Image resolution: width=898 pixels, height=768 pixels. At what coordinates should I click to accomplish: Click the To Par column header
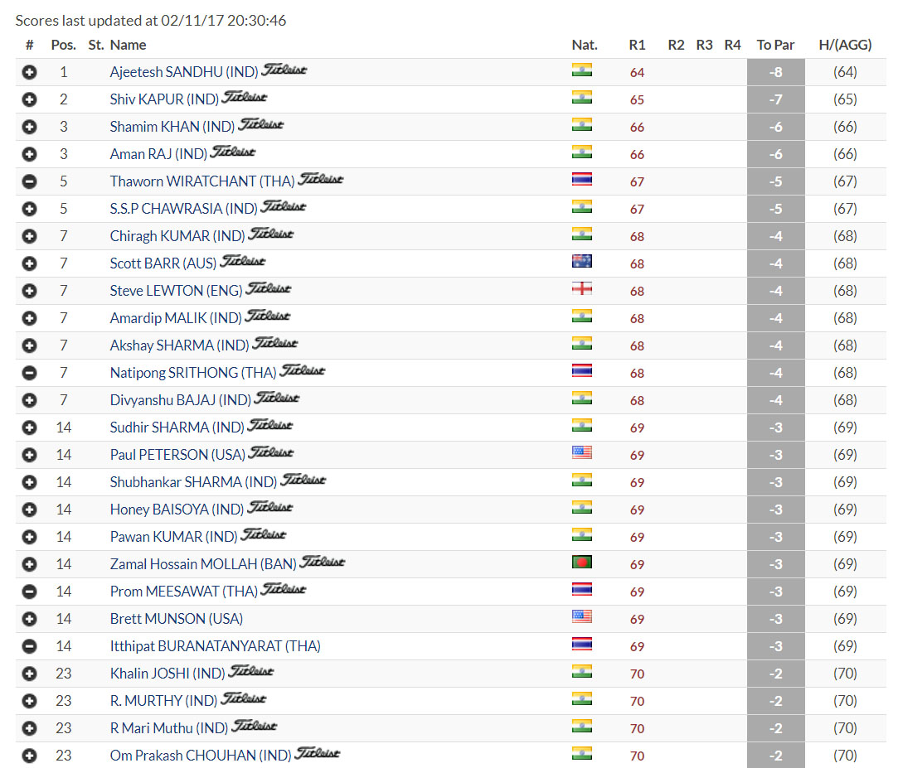[x=775, y=46]
